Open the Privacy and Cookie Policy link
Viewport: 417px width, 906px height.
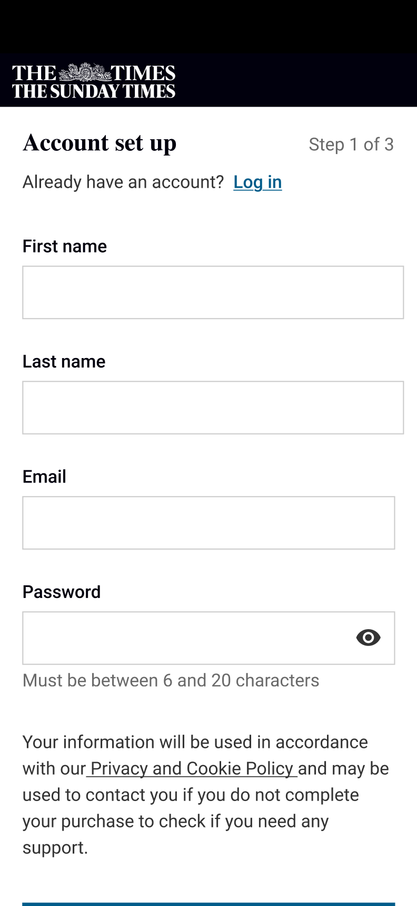[192, 768]
